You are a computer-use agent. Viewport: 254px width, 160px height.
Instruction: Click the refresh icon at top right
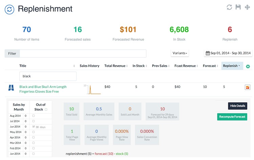[229, 7]
